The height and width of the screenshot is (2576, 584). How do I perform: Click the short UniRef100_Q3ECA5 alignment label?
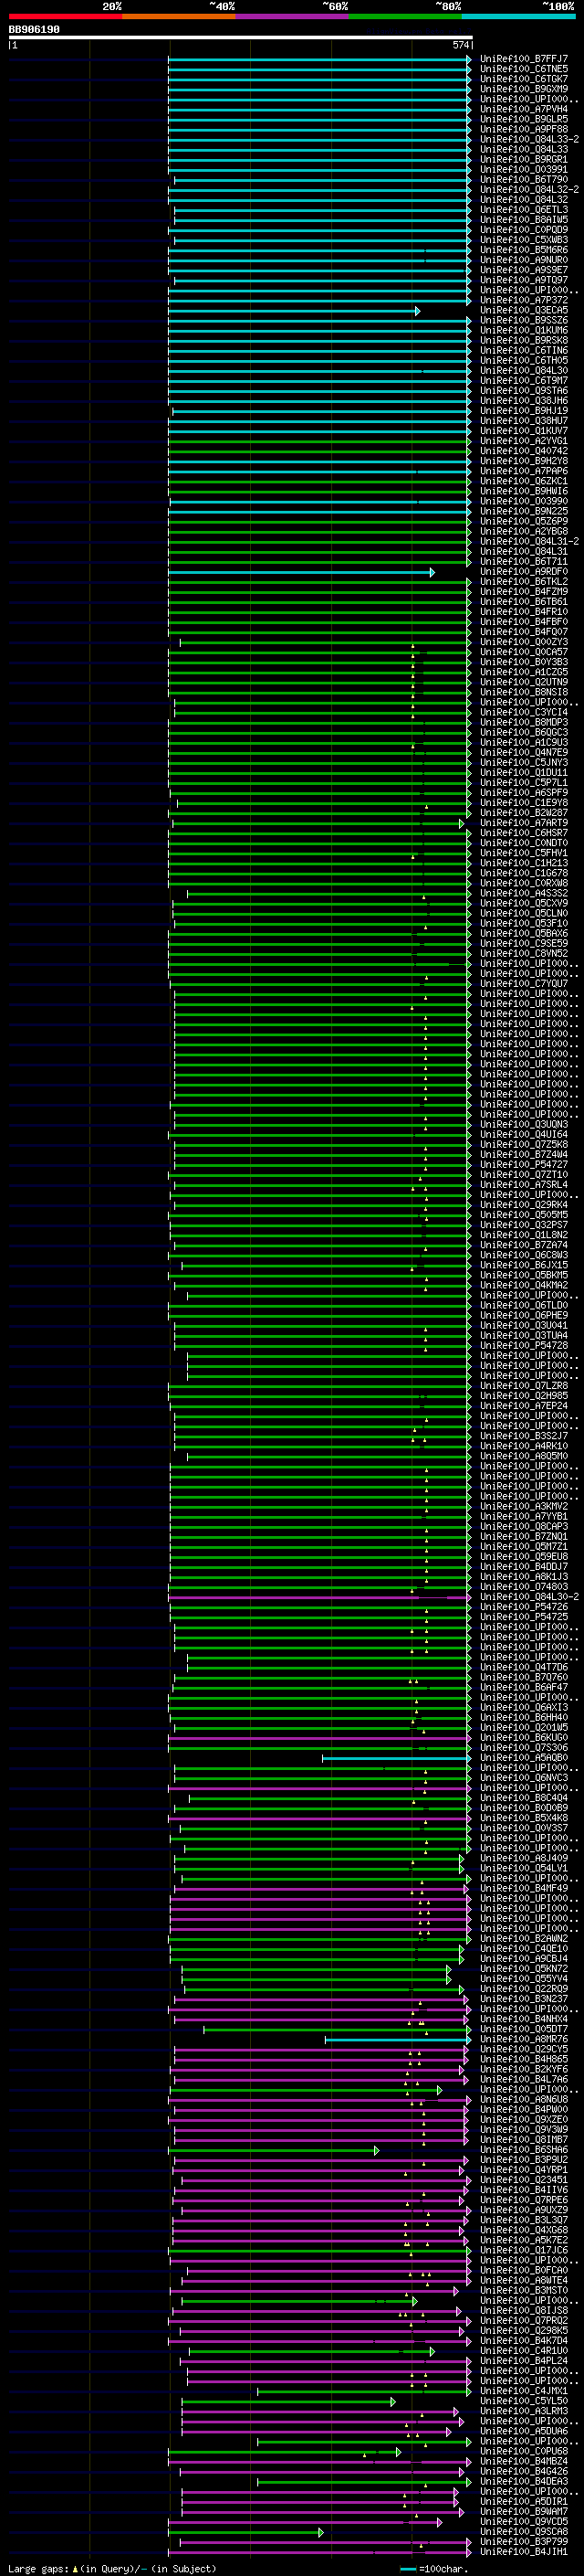click(x=524, y=311)
